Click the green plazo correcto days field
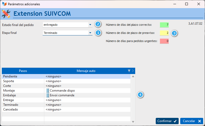The image size is (205, 126). coord(164,25)
